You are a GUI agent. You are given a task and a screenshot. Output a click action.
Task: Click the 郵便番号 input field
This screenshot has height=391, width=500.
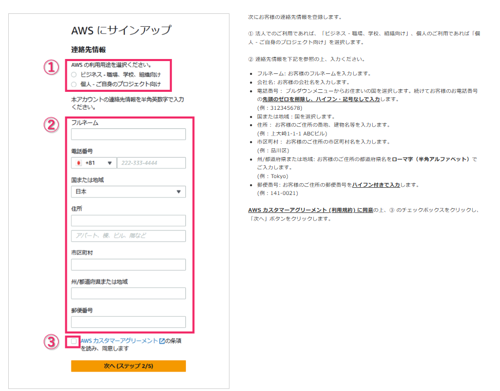click(x=128, y=322)
